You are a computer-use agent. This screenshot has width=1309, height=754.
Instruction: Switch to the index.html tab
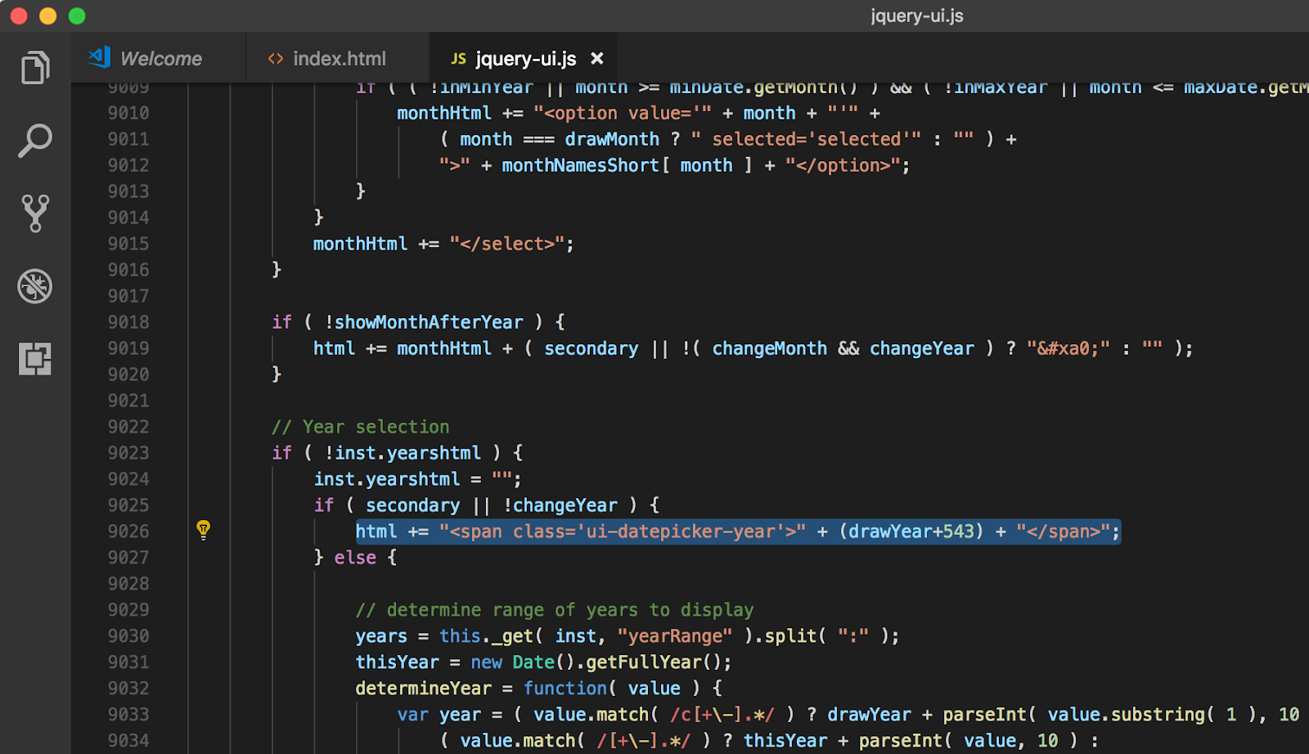tap(339, 58)
